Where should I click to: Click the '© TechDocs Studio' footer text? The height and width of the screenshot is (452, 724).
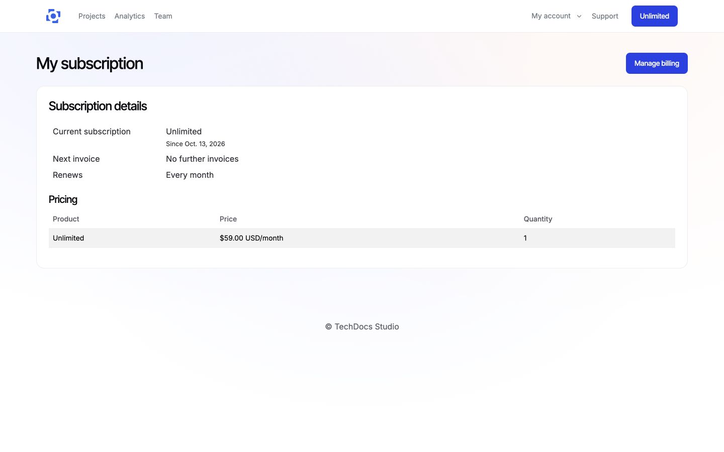[x=362, y=326]
